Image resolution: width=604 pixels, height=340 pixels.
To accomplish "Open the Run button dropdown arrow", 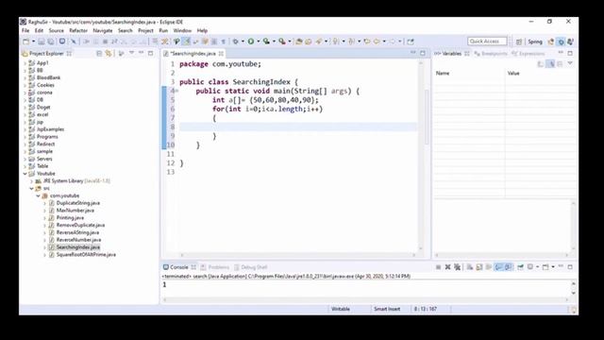I will [x=258, y=42].
